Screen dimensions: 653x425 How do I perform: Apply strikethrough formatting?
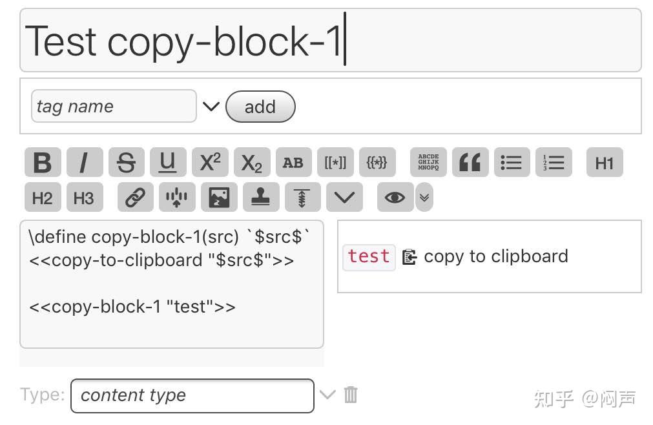point(126,163)
